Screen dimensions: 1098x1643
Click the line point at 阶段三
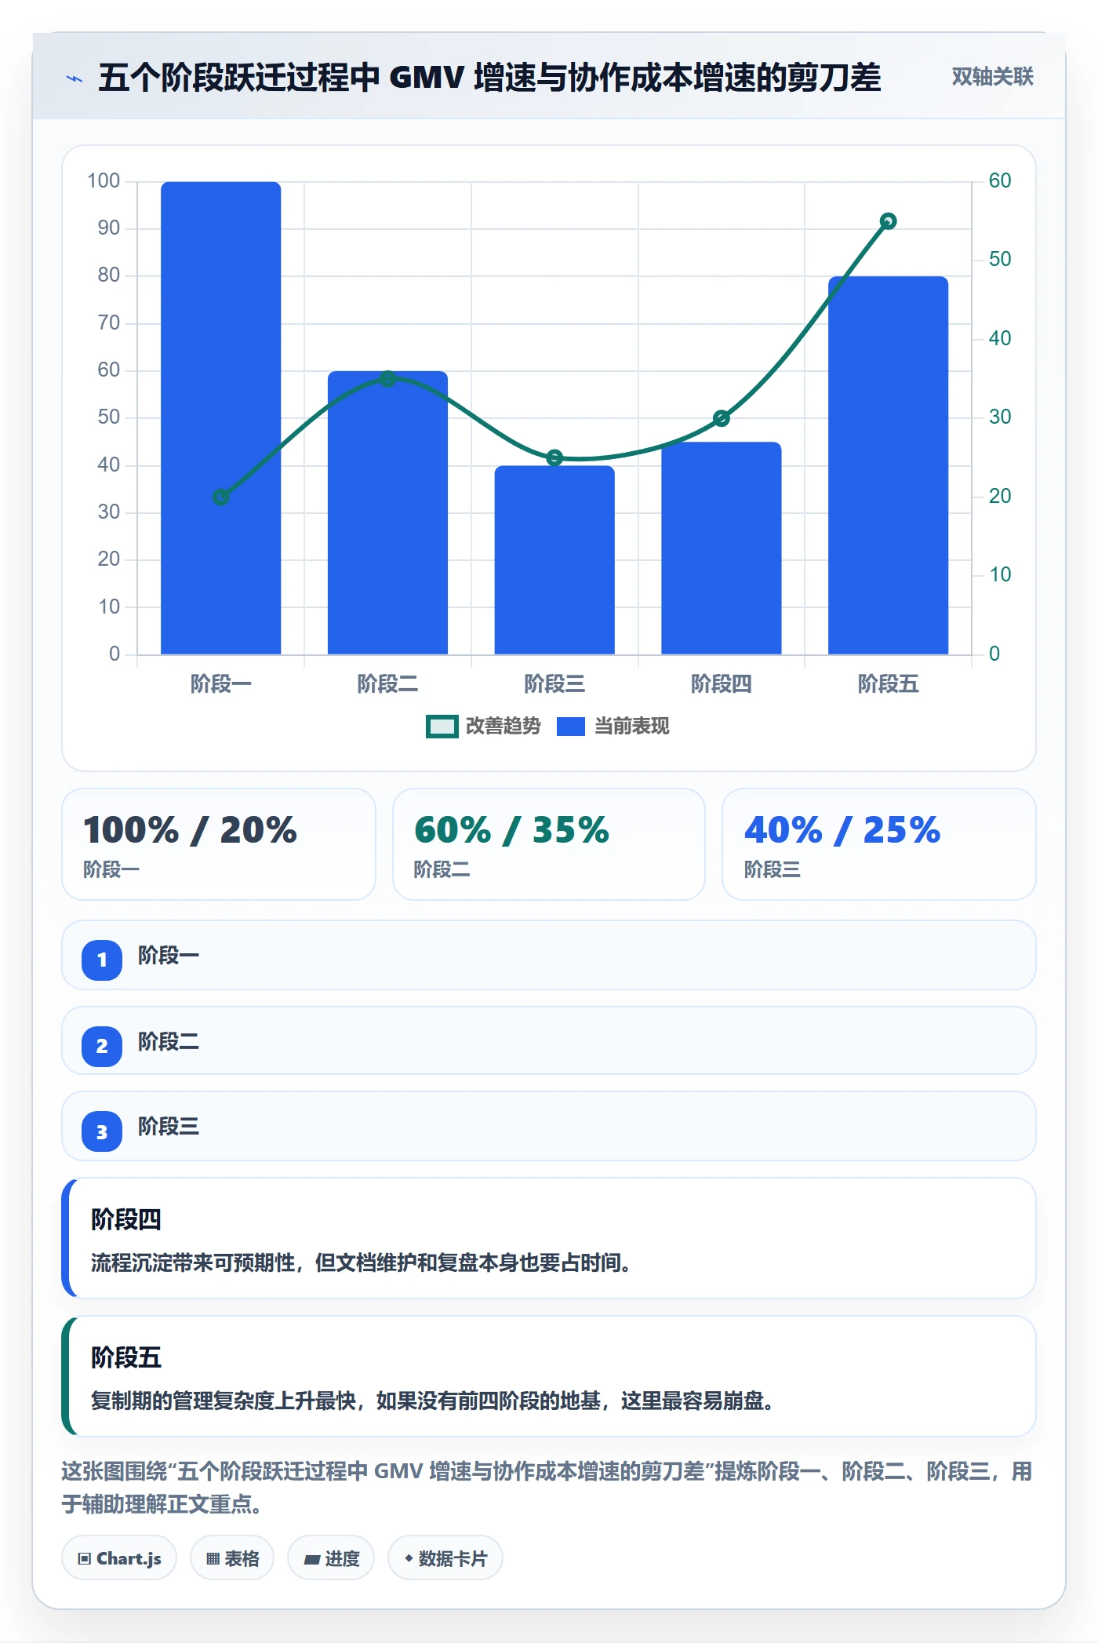tap(554, 457)
